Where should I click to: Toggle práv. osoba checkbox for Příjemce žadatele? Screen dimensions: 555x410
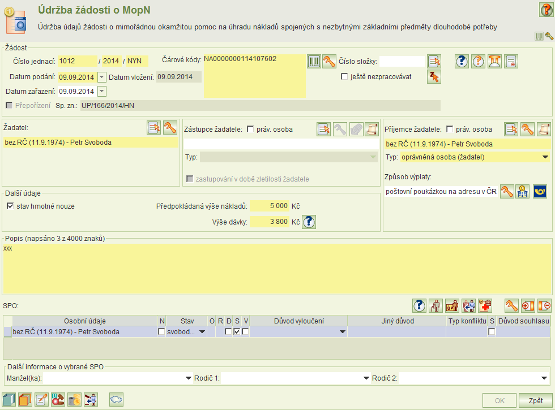coord(450,129)
